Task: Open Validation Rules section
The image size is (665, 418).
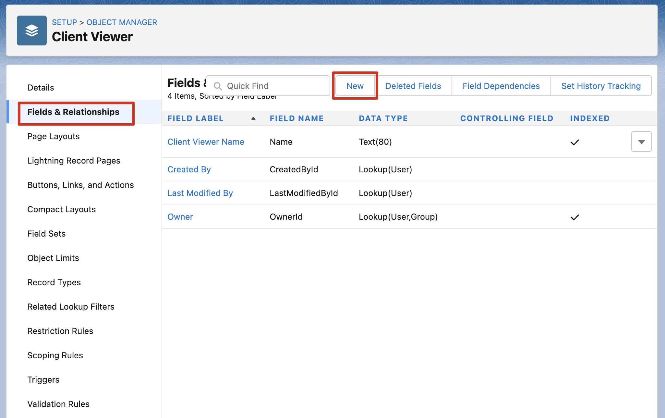Action: [x=58, y=404]
